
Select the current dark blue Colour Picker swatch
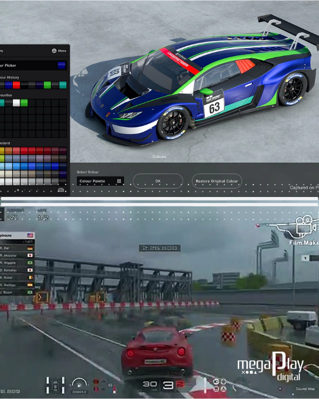click(62, 65)
